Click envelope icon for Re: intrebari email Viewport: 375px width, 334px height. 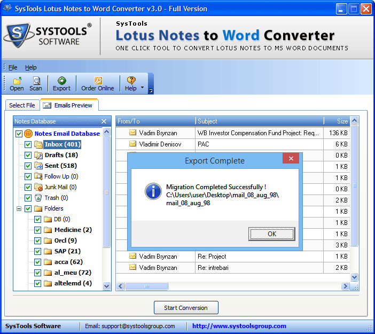coord(132,267)
